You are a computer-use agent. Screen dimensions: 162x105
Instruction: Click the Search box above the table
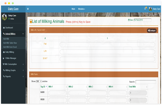[x=146, y=82]
